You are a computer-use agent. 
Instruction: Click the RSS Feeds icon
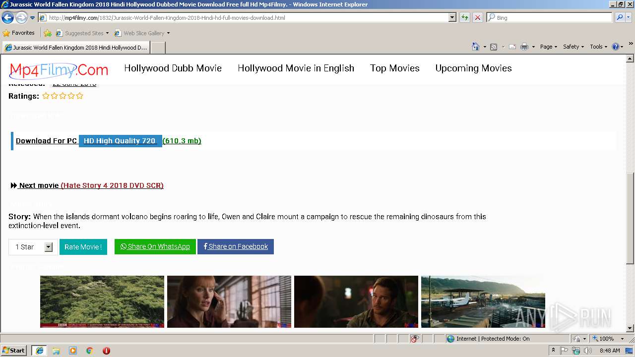click(494, 47)
